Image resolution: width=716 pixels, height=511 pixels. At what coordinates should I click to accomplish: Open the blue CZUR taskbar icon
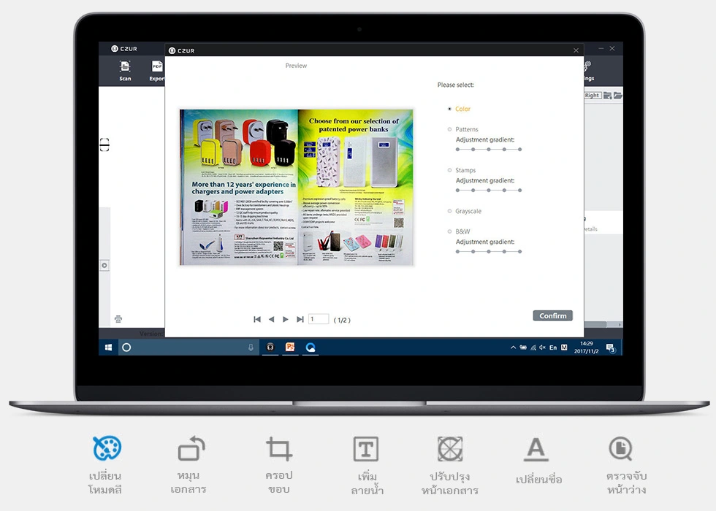[311, 347]
